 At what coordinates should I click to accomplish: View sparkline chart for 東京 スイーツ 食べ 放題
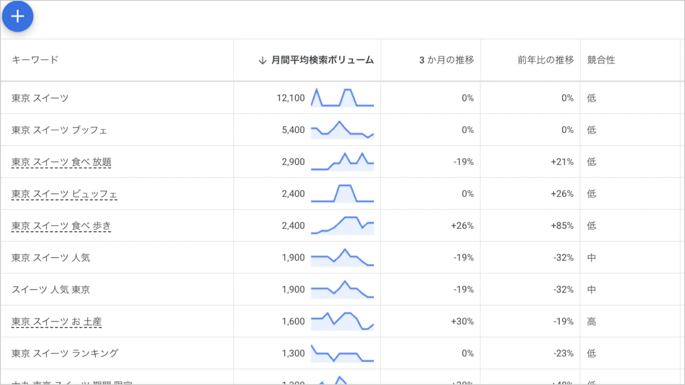[x=342, y=161]
